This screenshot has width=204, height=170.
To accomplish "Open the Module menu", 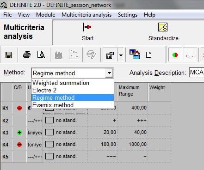I will point(46,15).
